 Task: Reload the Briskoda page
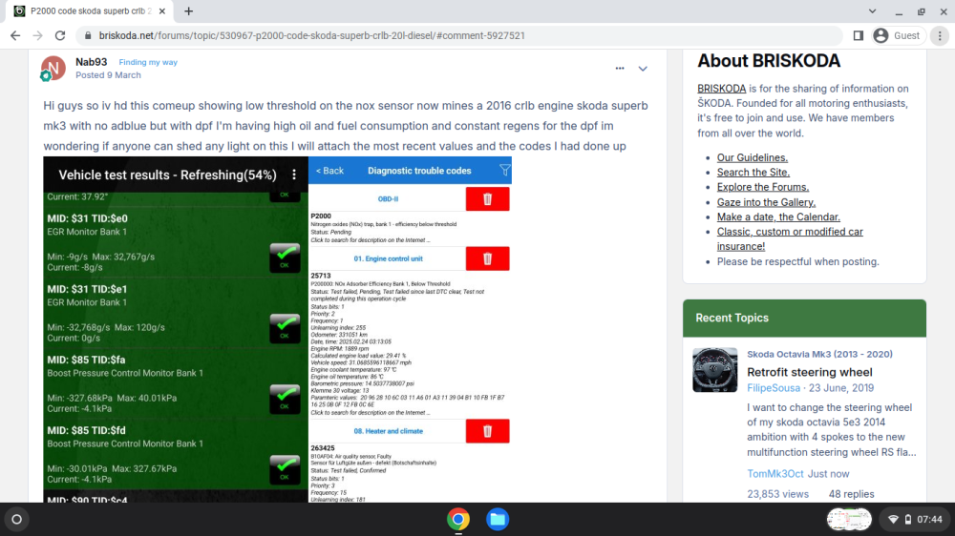pyautogui.click(x=59, y=36)
